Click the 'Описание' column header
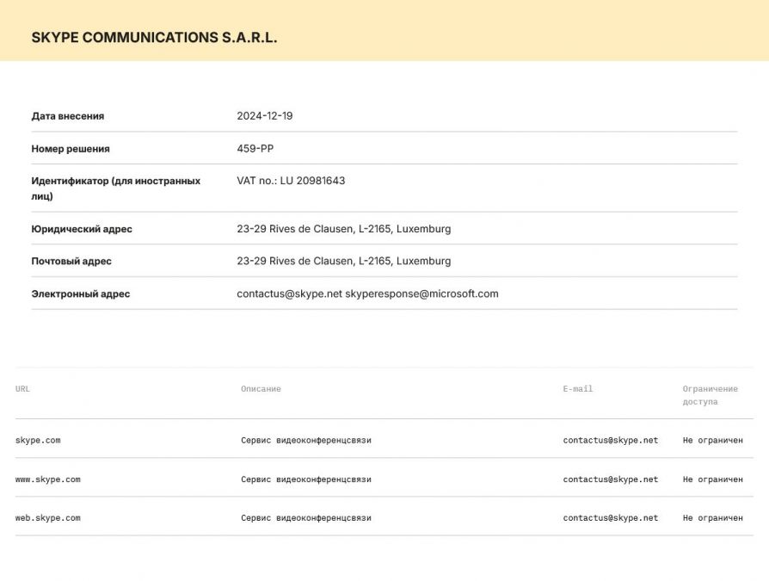 pyautogui.click(x=261, y=389)
